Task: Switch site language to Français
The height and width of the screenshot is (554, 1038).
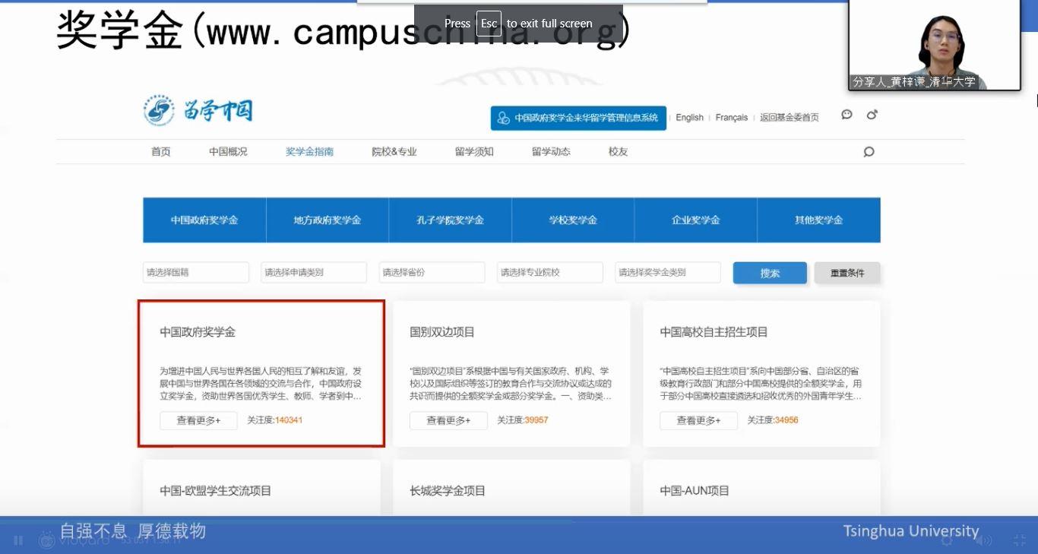Action: pos(732,118)
